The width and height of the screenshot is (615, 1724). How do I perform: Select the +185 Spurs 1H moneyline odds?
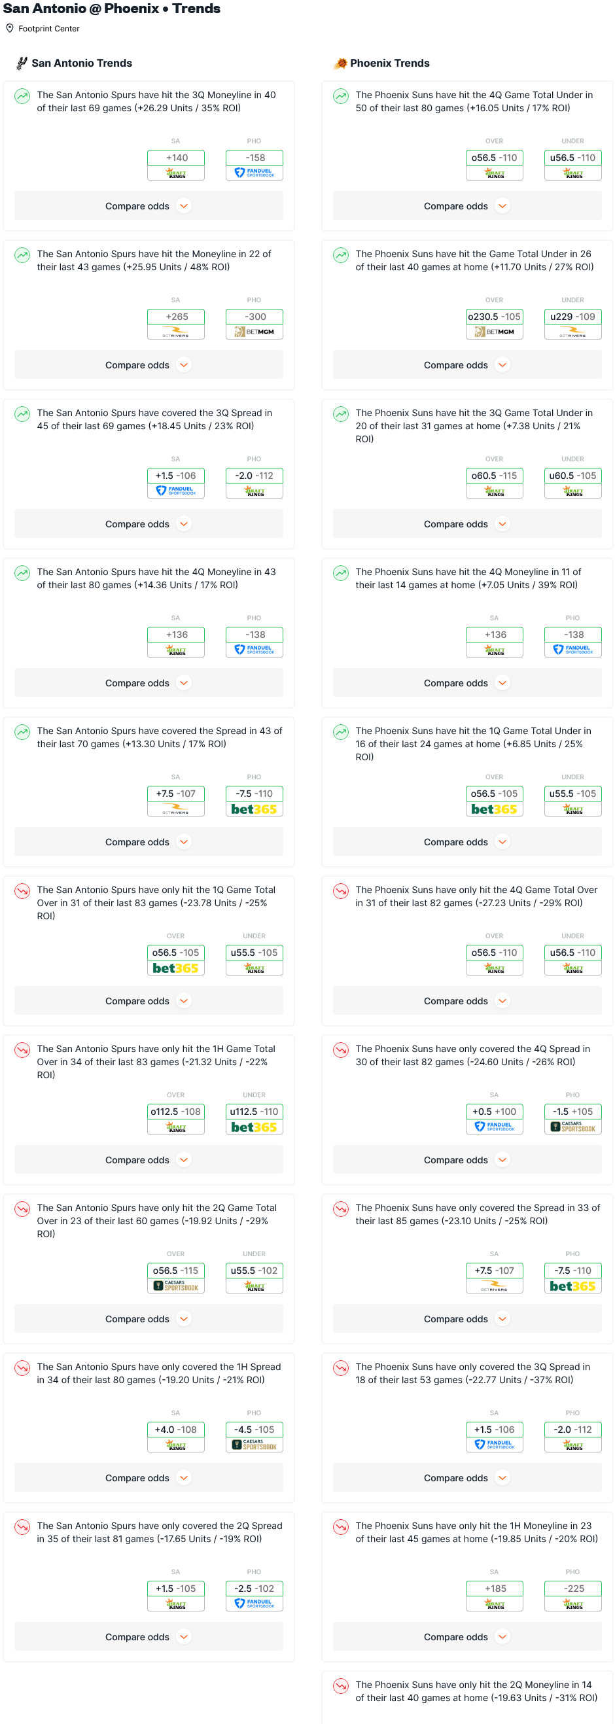click(495, 1588)
